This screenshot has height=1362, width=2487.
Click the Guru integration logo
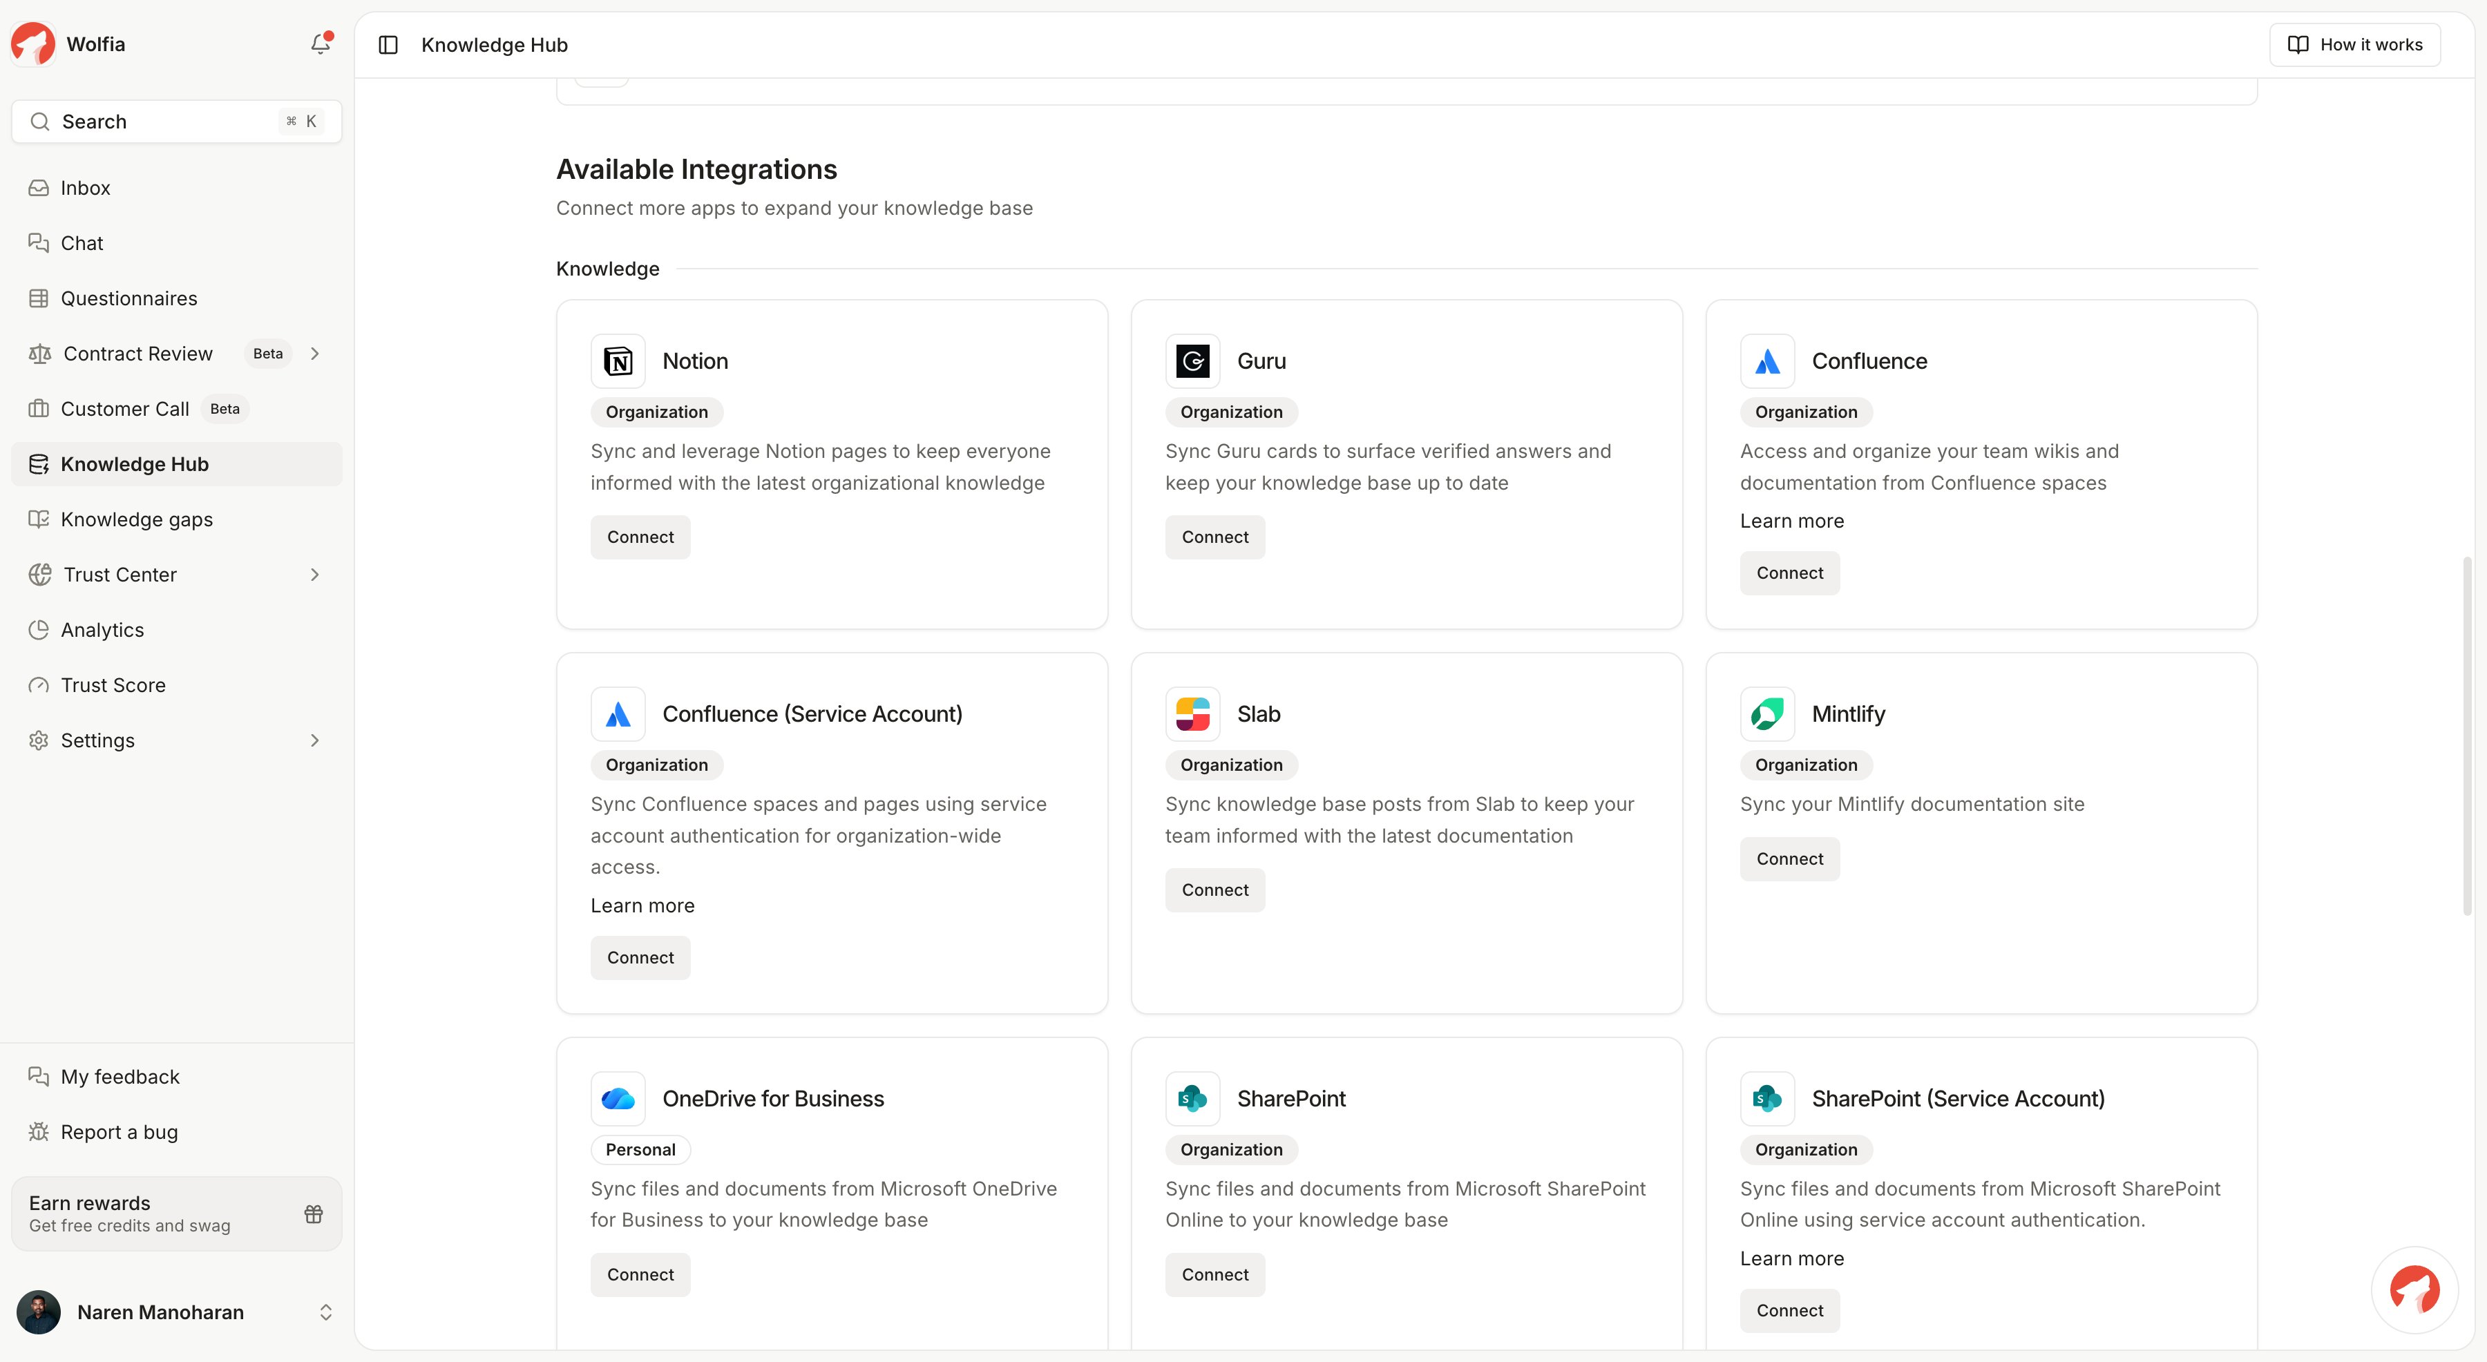coord(1192,361)
